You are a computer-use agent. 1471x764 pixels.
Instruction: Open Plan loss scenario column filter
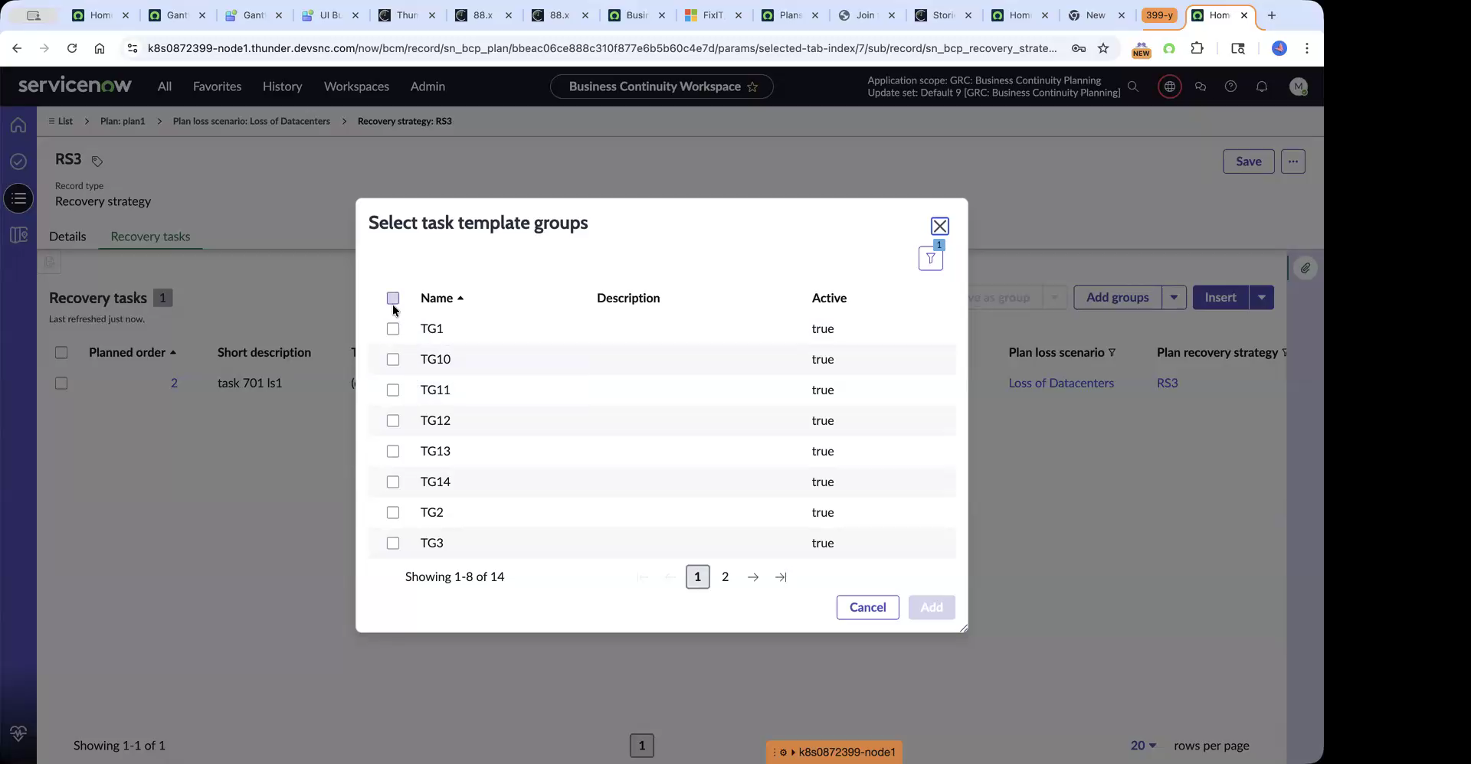coord(1112,353)
